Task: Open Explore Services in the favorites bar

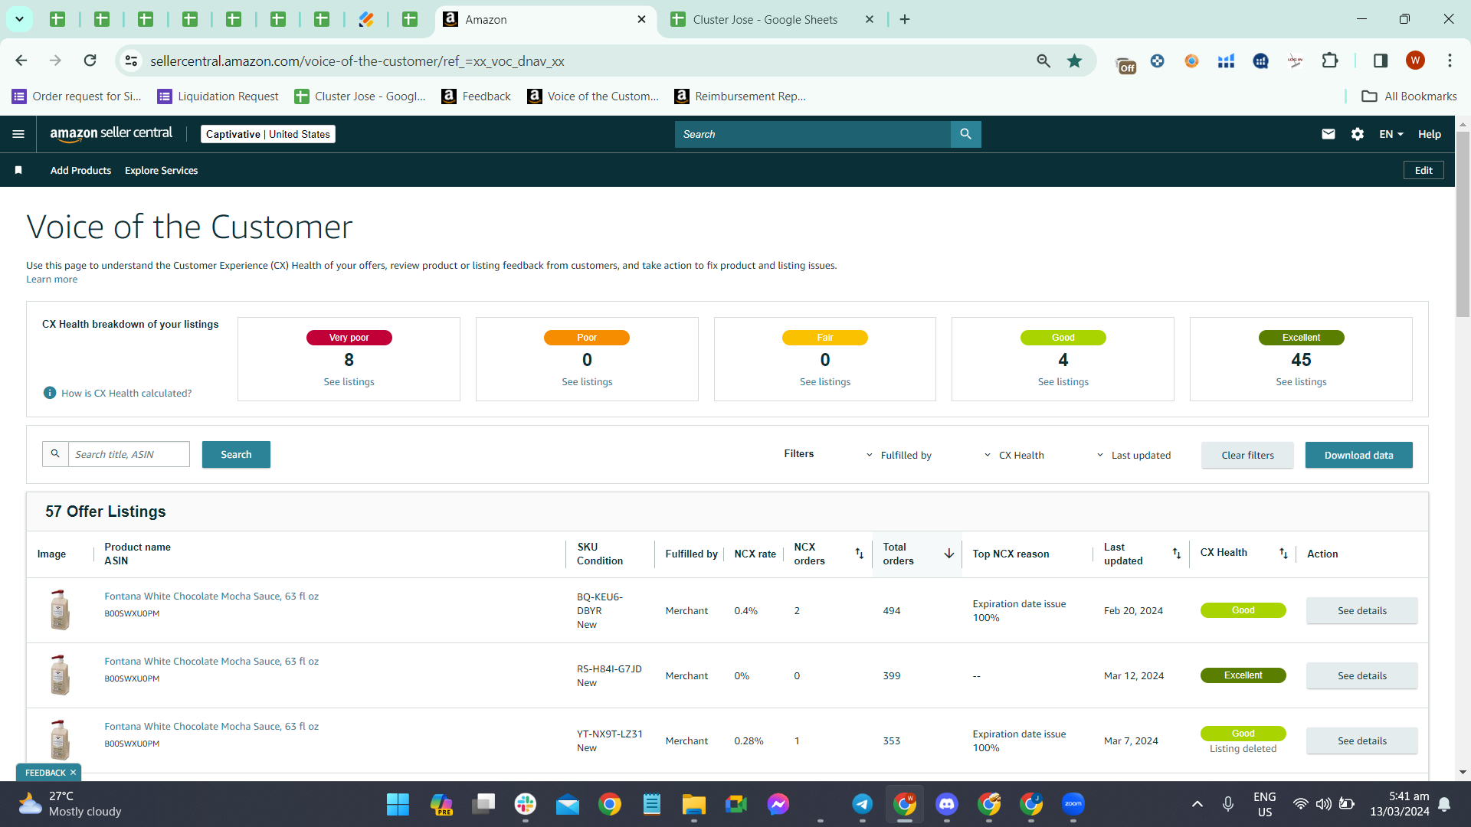Action: 161,170
